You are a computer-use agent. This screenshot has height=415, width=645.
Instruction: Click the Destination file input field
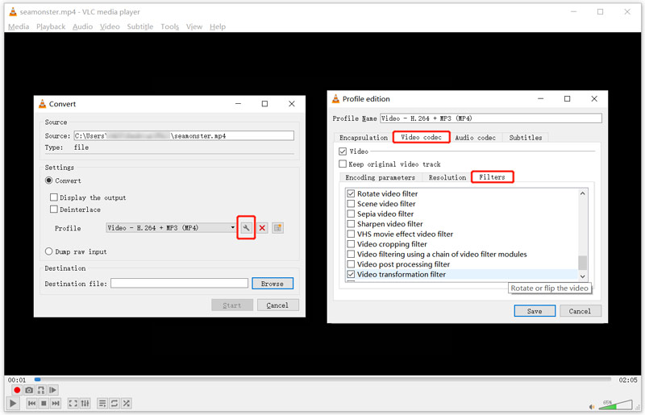[x=179, y=283]
